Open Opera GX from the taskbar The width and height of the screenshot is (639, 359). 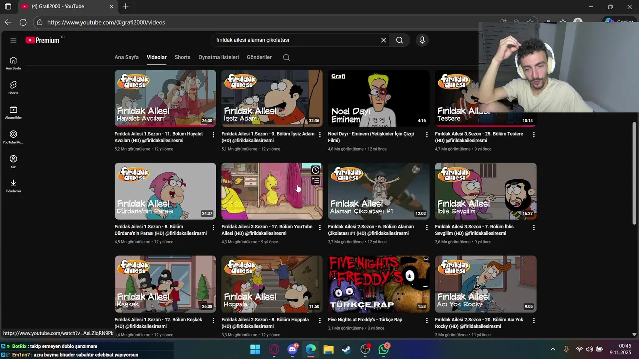point(274,349)
